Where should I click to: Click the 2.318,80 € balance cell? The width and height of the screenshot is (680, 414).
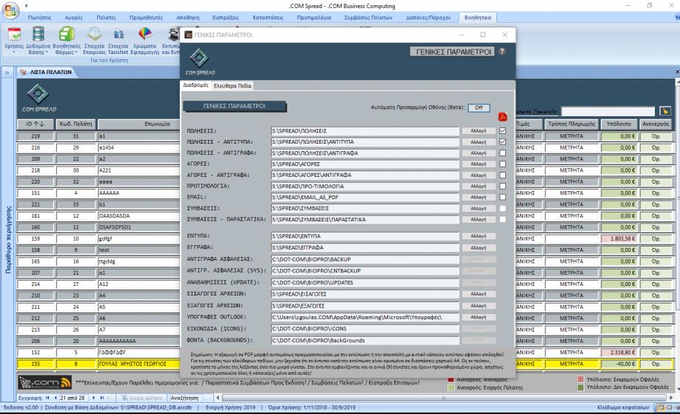[x=619, y=353]
